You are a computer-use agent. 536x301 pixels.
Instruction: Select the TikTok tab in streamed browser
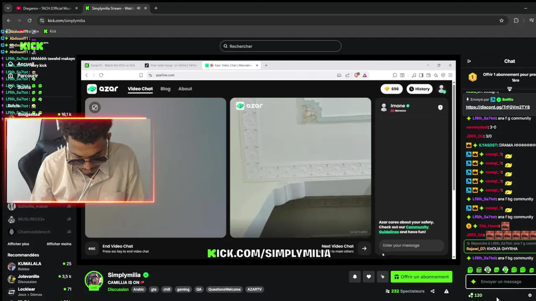pyautogui.click(x=172, y=65)
